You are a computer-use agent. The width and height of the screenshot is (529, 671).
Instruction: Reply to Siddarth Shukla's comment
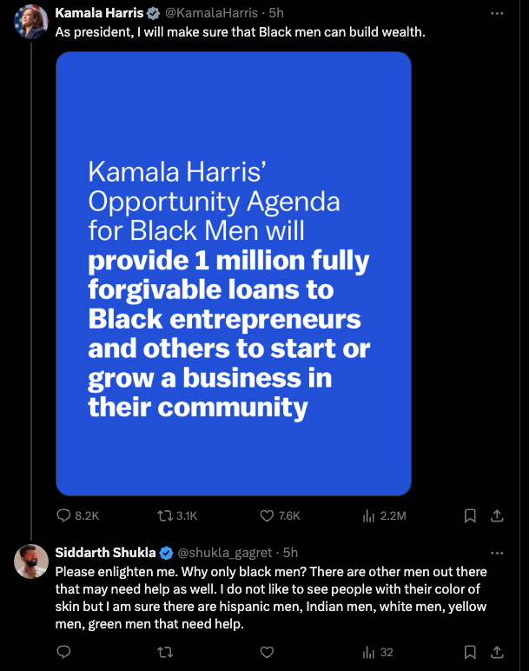click(63, 652)
